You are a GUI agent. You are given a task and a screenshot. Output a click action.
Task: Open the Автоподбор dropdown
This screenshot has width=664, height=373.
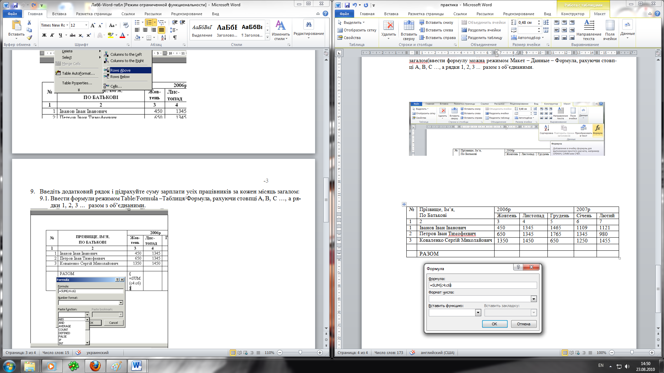527,38
